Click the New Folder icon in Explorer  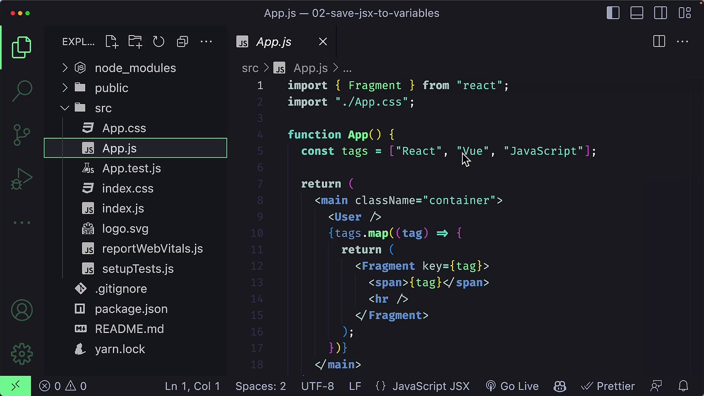pos(135,42)
